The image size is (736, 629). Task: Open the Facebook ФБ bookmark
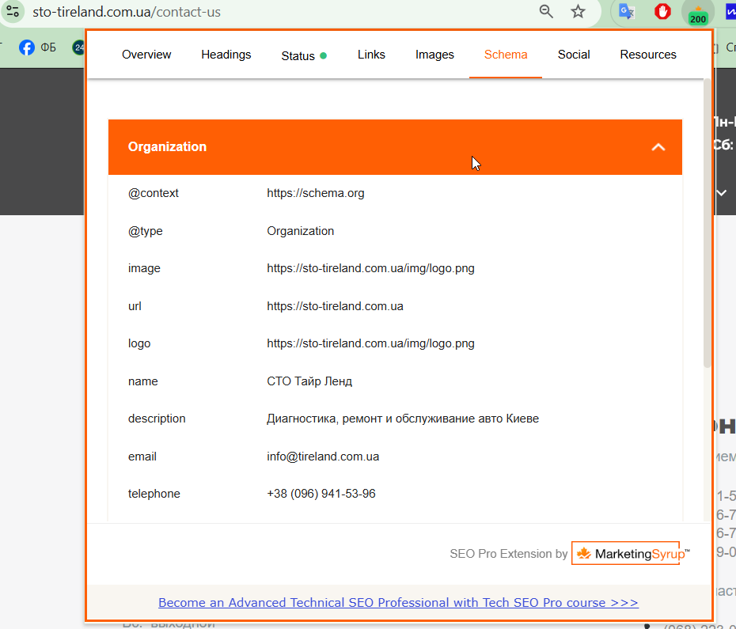[x=37, y=47]
